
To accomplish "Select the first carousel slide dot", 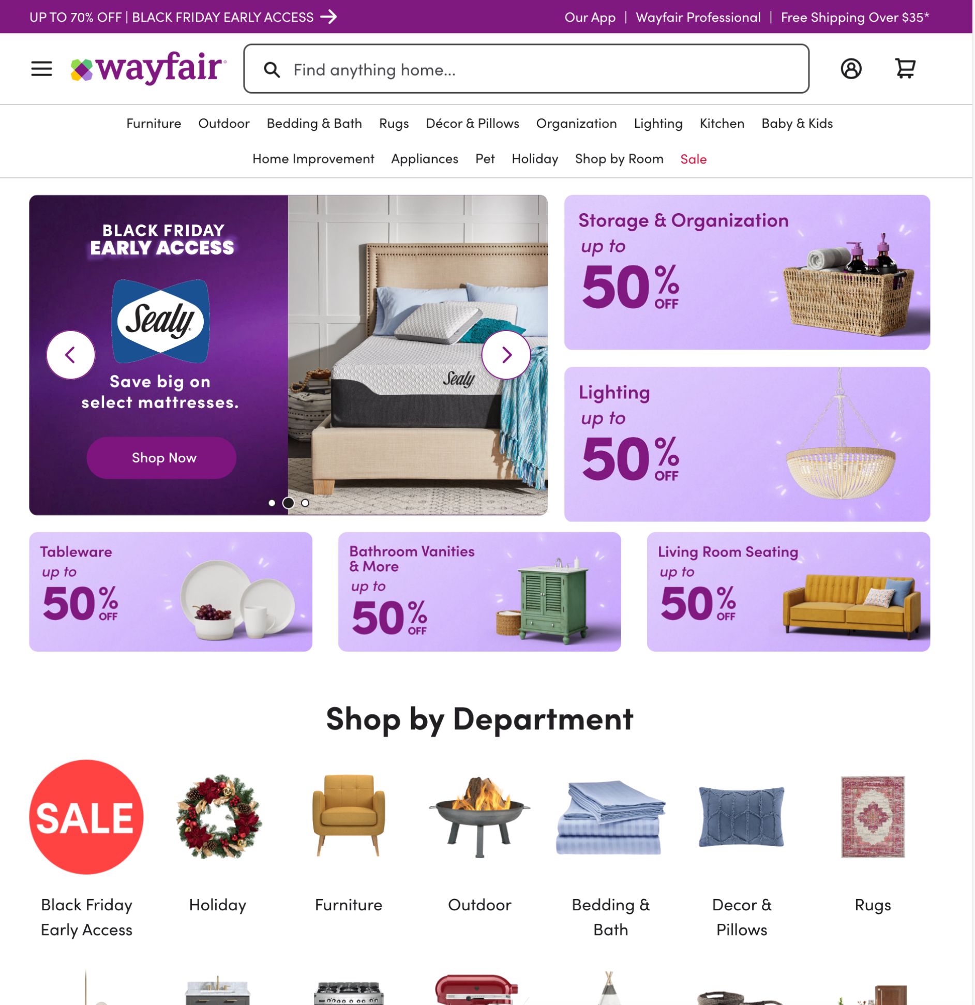I will click(x=272, y=503).
